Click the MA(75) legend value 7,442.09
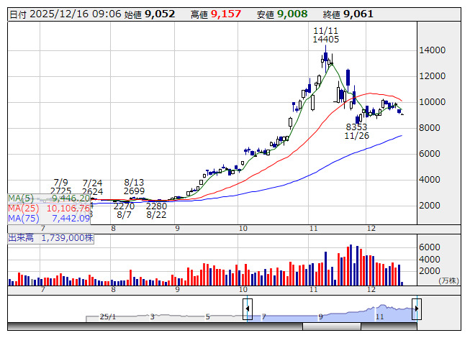Screen dimensions: 470x338 coord(71,219)
